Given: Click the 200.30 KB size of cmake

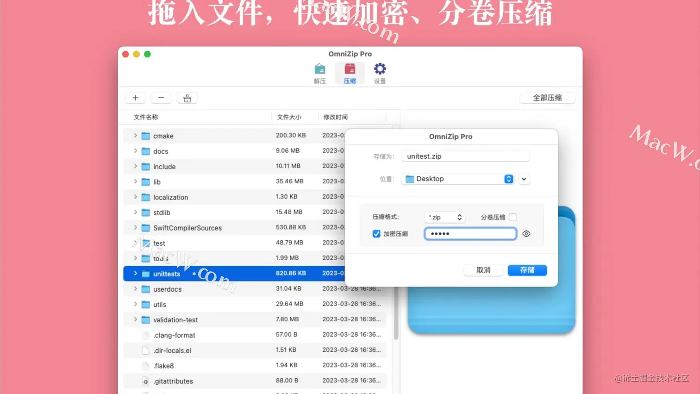Looking at the screenshot, I should pyautogui.click(x=291, y=135).
